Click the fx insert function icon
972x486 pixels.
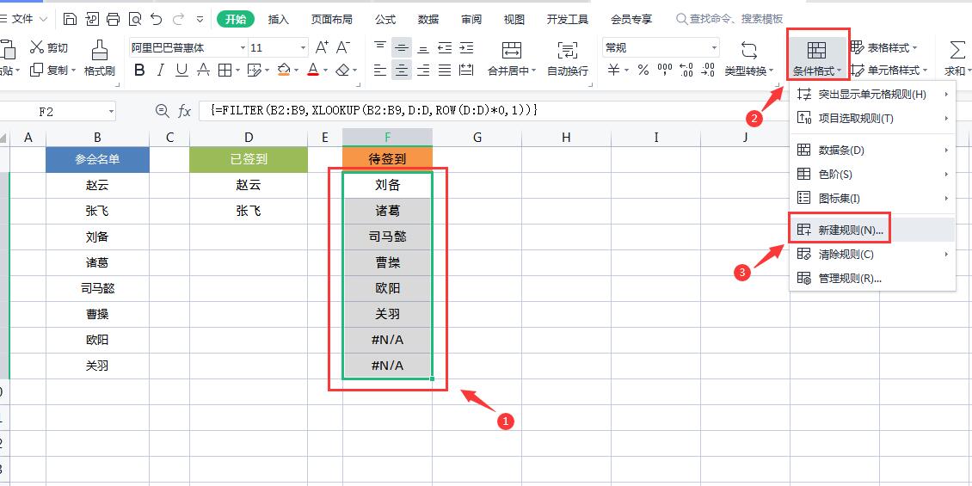[184, 111]
